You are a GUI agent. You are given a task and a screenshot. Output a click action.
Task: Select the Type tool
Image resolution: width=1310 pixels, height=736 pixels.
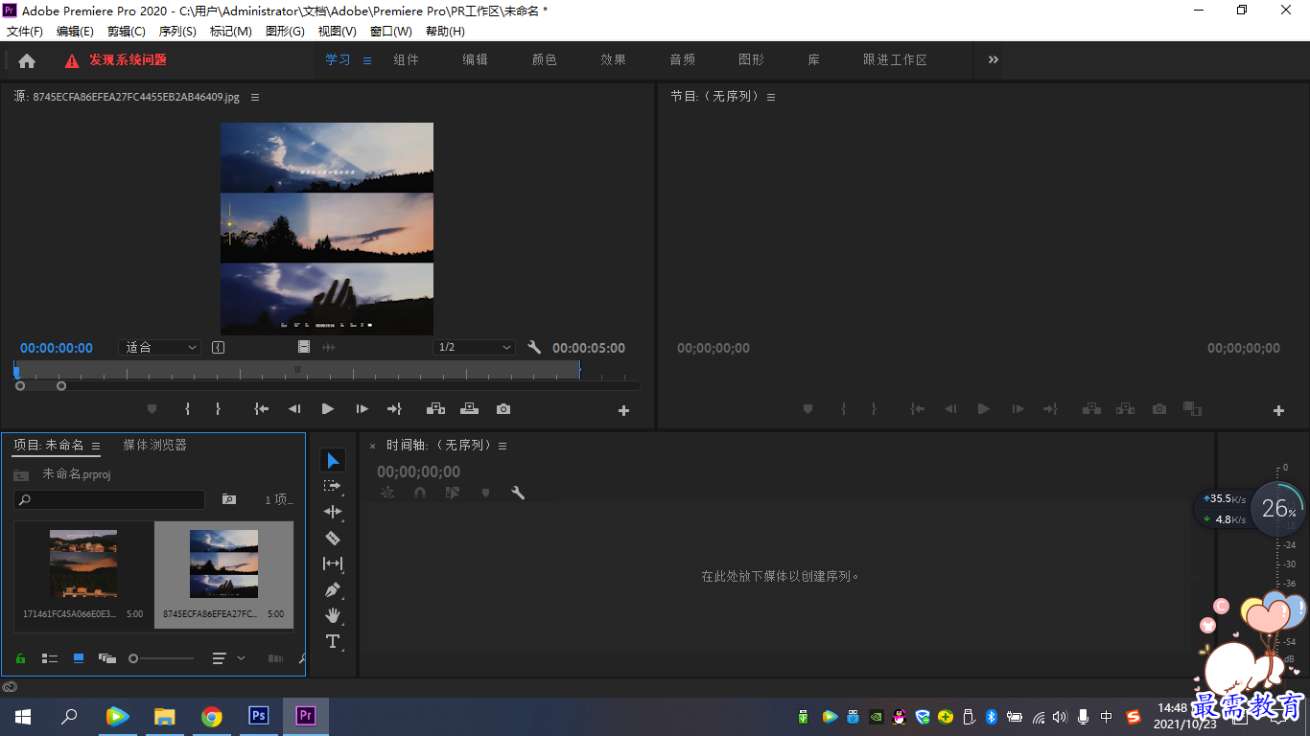pos(332,641)
